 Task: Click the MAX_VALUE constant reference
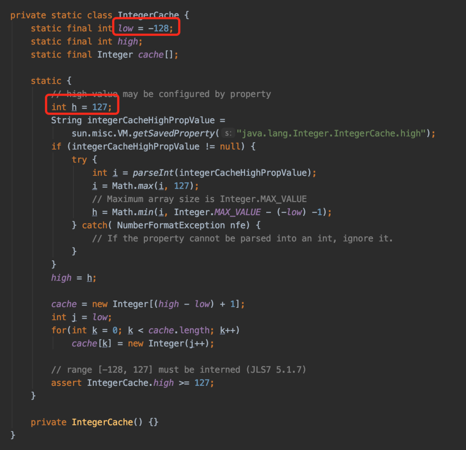pos(237,212)
